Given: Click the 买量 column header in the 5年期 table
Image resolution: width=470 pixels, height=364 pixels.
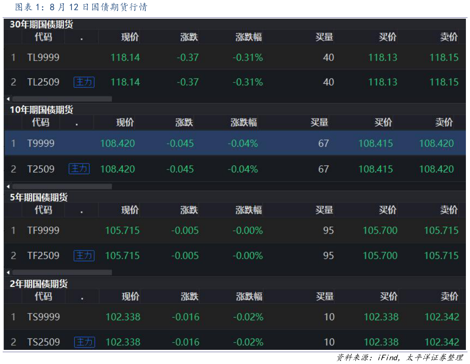Looking at the screenshot, I should tap(324, 210).
